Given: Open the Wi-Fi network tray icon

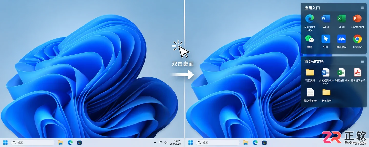Looking at the screenshot, I should pos(161,142).
